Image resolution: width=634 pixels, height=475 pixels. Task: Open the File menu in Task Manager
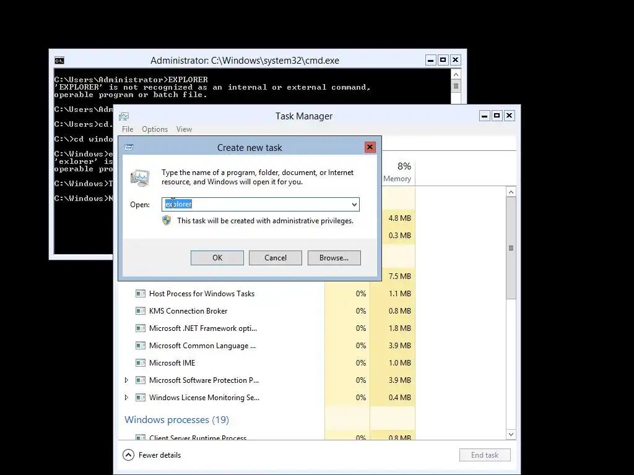(128, 129)
